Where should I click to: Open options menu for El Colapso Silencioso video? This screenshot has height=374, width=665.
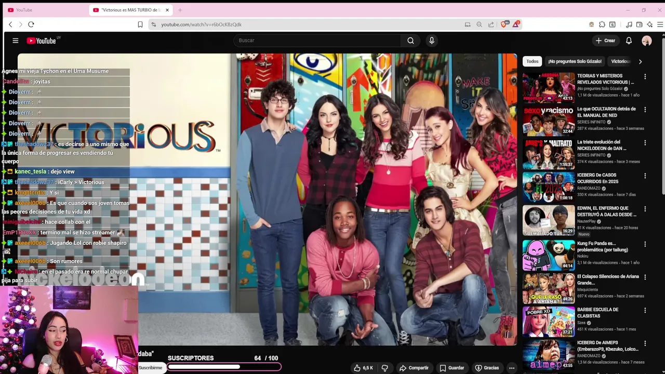point(645,277)
